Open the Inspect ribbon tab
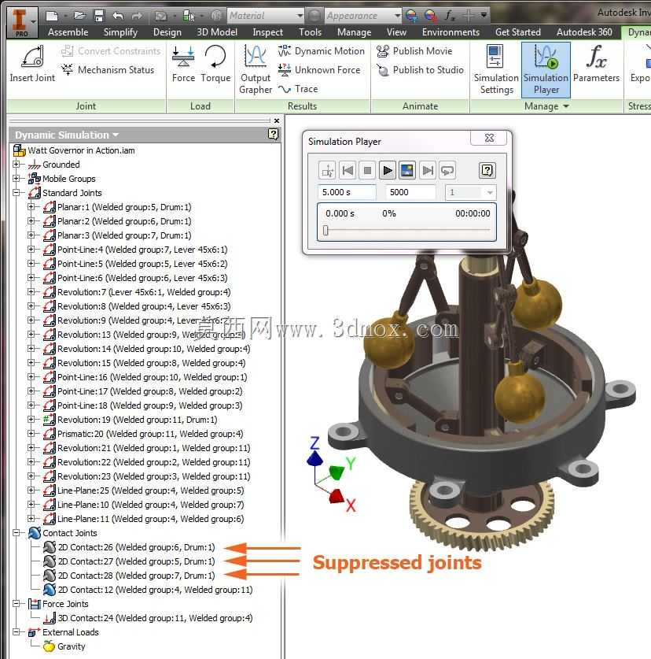651x659 pixels. click(x=268, y=32)
